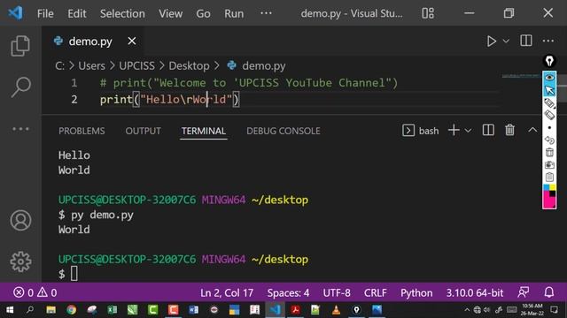567x318 pixels.
Task: Open the Go menu
Action: pos(203,14)
